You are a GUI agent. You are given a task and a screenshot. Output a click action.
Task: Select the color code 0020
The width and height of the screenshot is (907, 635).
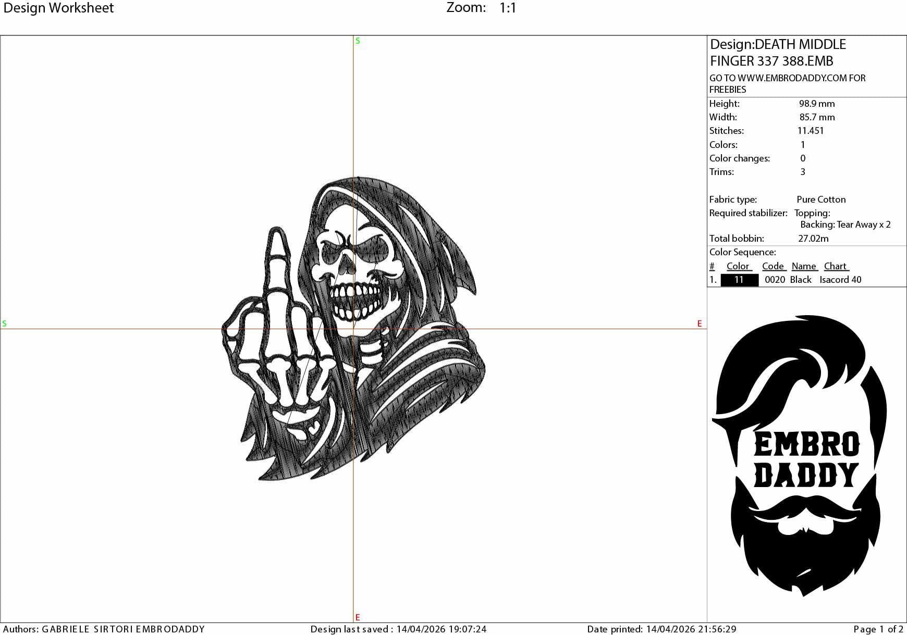(x=775, y=280)
